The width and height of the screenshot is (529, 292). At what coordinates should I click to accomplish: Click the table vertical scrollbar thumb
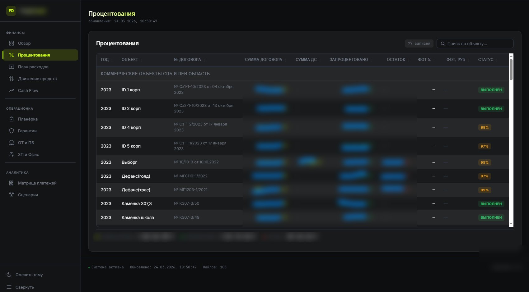[511, 69]
